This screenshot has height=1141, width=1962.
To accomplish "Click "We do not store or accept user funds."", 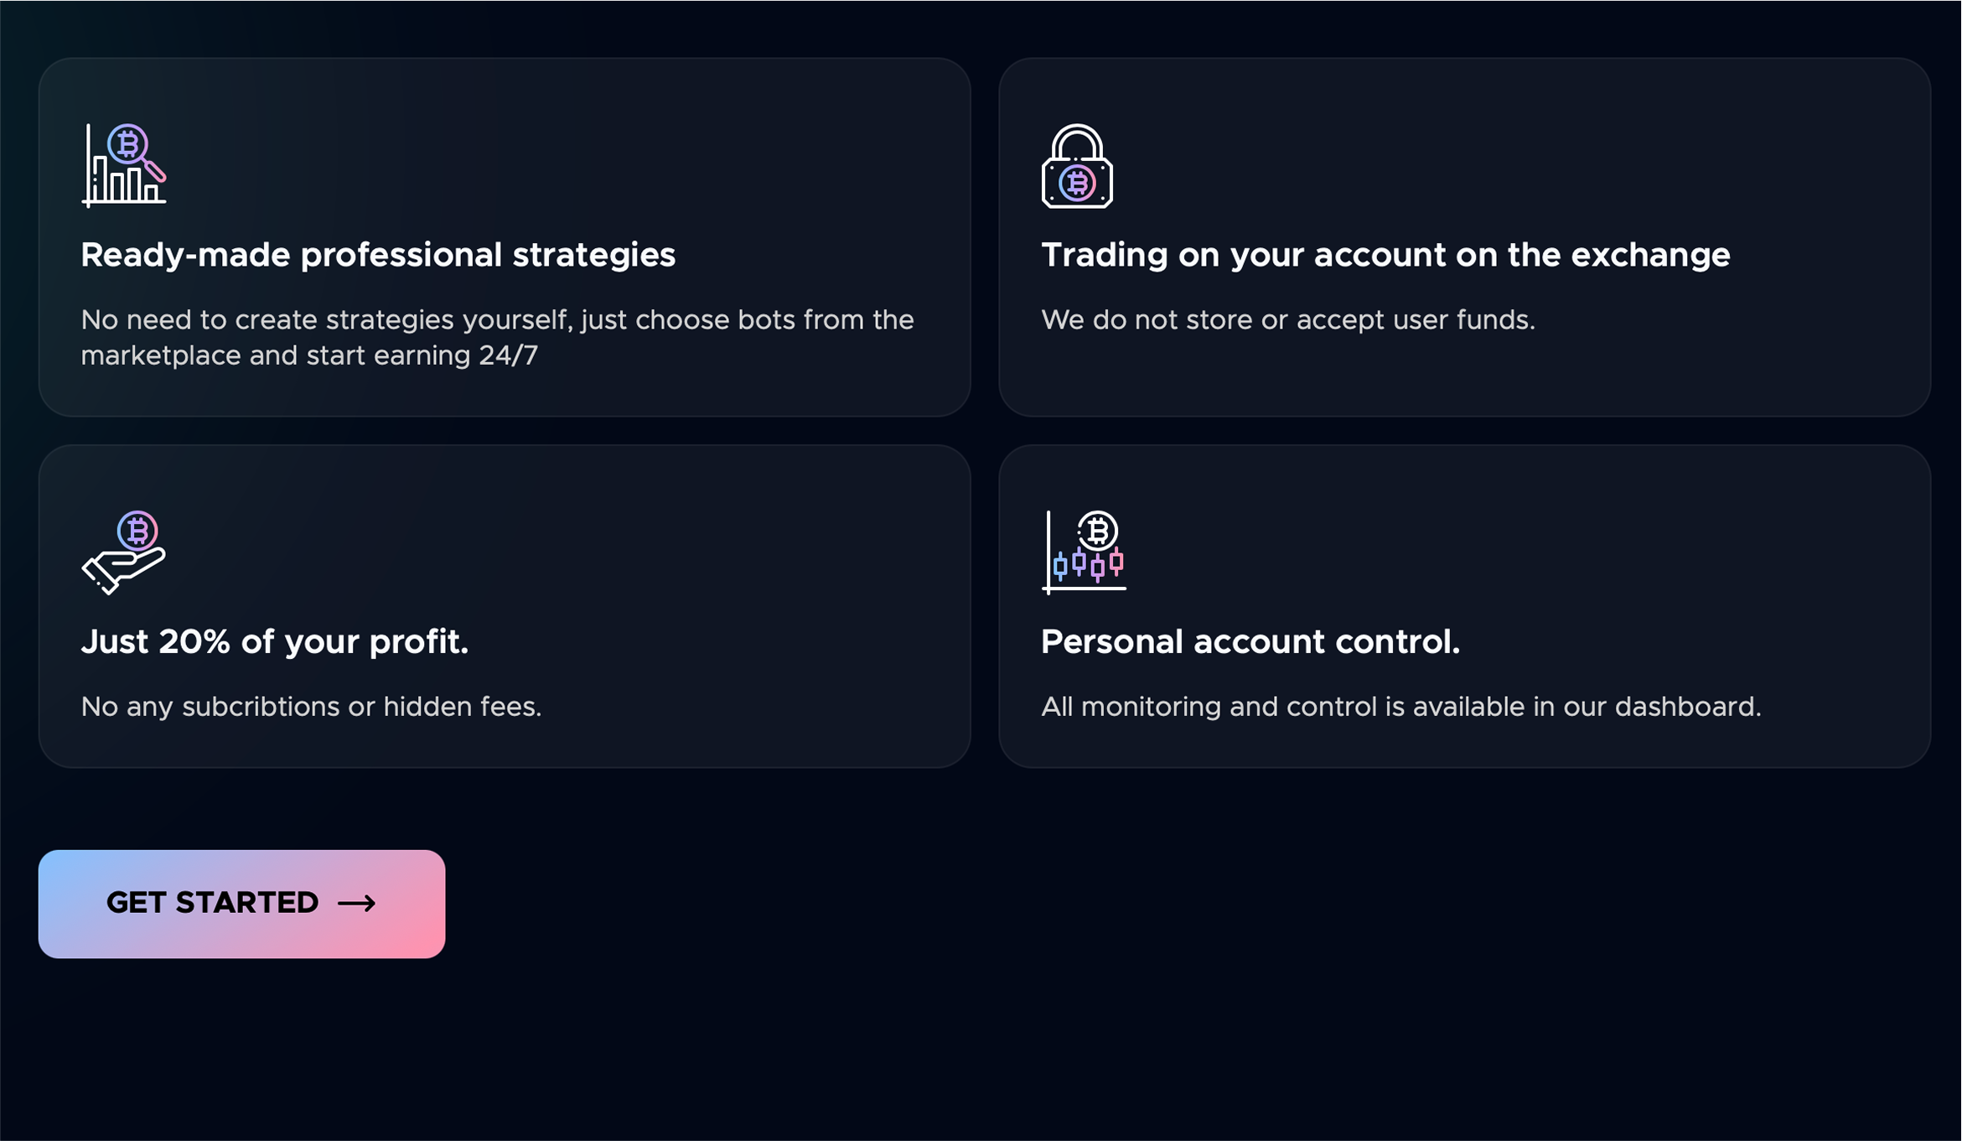I will tap(1287, 320).
